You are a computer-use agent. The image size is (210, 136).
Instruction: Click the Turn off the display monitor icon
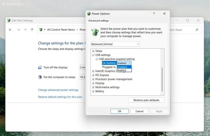click(40, 67)
